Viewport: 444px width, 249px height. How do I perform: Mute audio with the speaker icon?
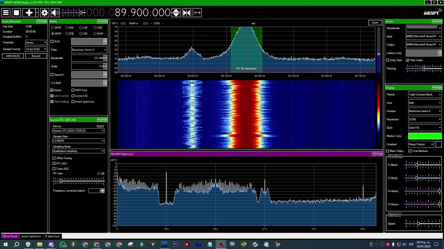tap(55, 13)
